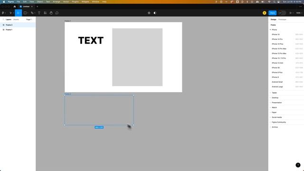The height and width of the screenshot is (171, 304).
Task: Open the Apple menu
Action: (4, 1)
